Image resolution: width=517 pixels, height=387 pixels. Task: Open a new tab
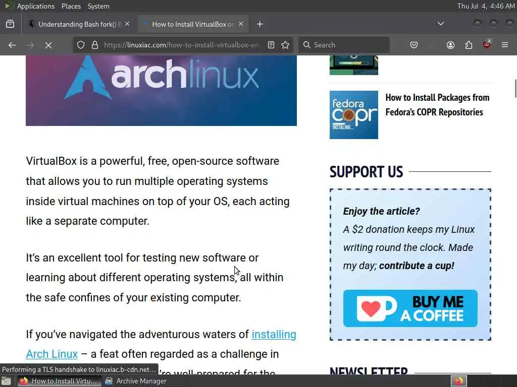click(x=260, y=24)
